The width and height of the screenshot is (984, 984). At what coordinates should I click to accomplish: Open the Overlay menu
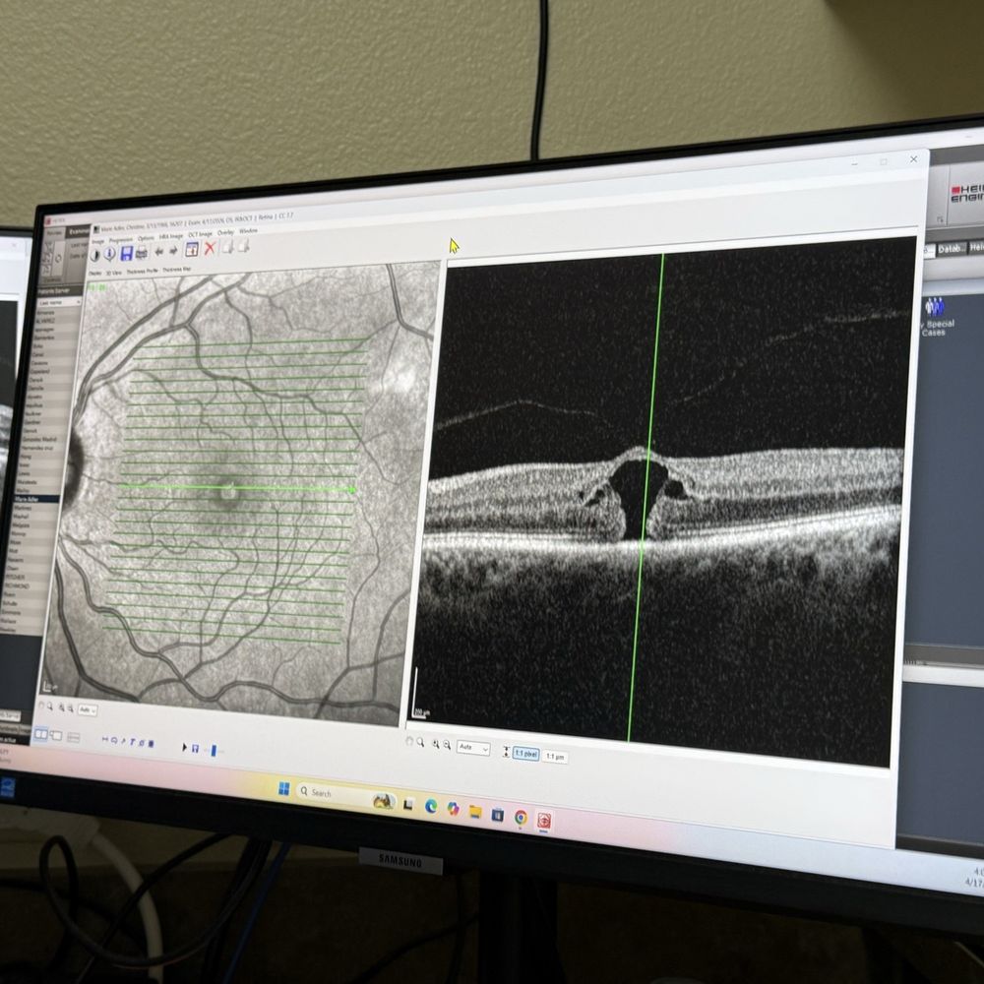click(x=225, y=233)
